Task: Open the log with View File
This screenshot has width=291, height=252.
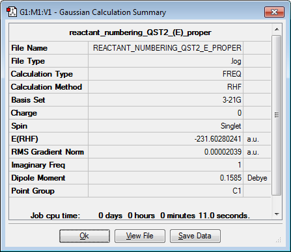Action: [140, 236]
